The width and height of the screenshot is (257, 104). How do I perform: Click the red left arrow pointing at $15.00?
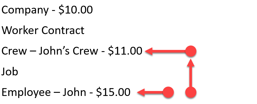click(150, 92)
